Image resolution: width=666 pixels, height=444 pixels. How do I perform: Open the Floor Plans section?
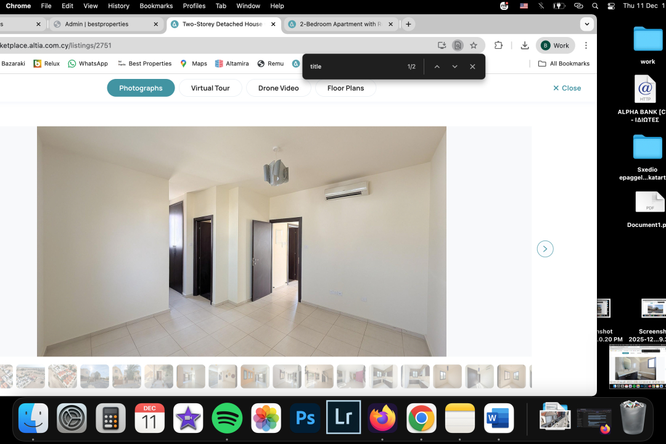pyautogui.click(x=345, y=88)
